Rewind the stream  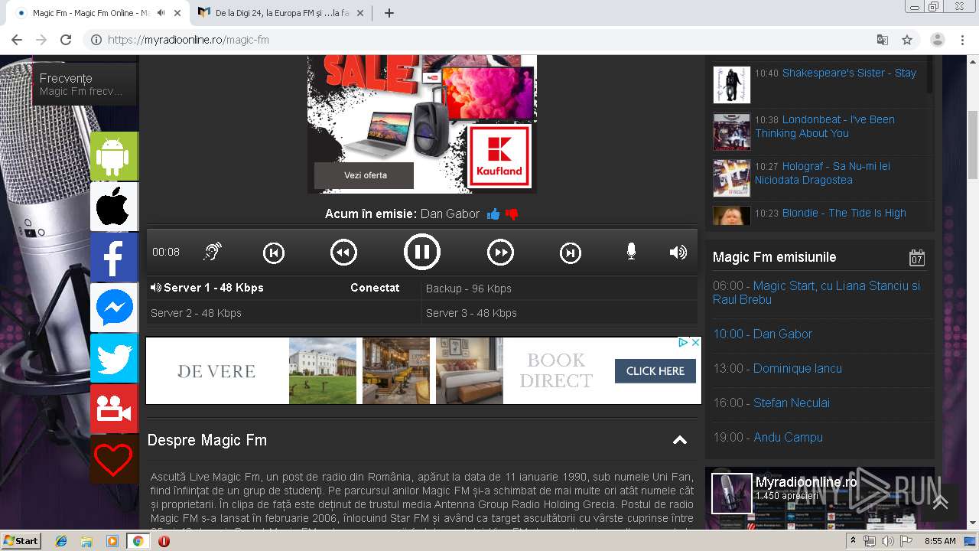click(x=343, y=252)
